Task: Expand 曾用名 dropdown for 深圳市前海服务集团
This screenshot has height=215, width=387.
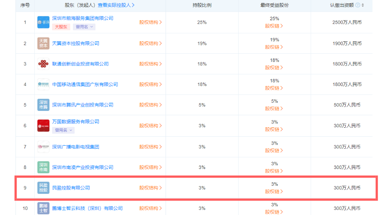Action: pyautogui.click(x=84, y=27)
